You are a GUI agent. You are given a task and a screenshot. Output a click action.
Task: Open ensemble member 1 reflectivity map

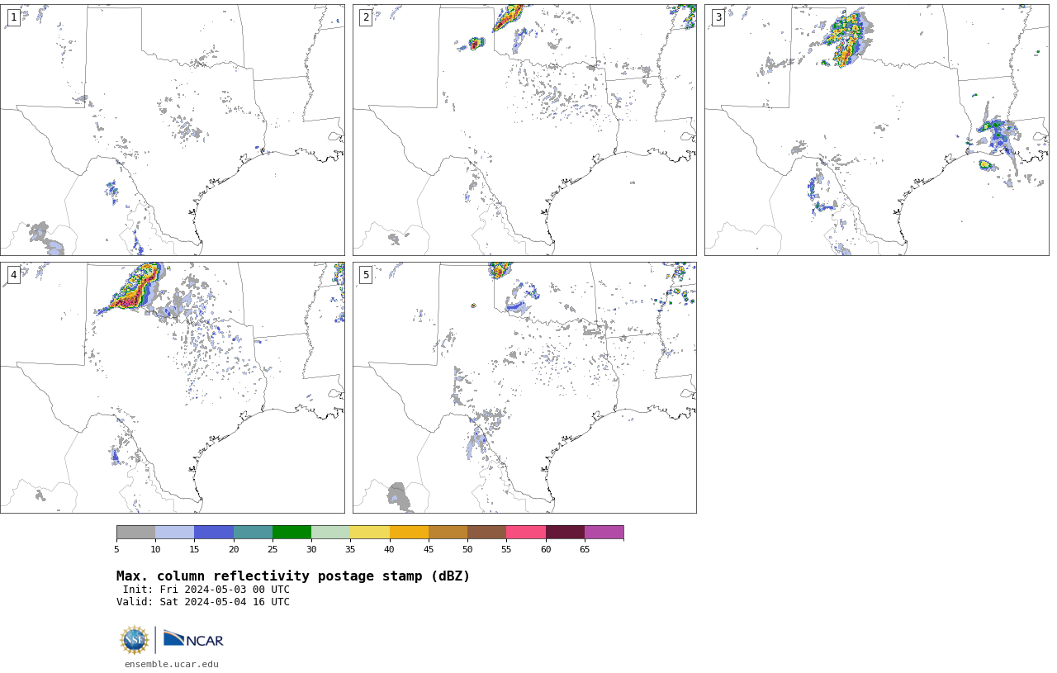(x=173, y=130)
